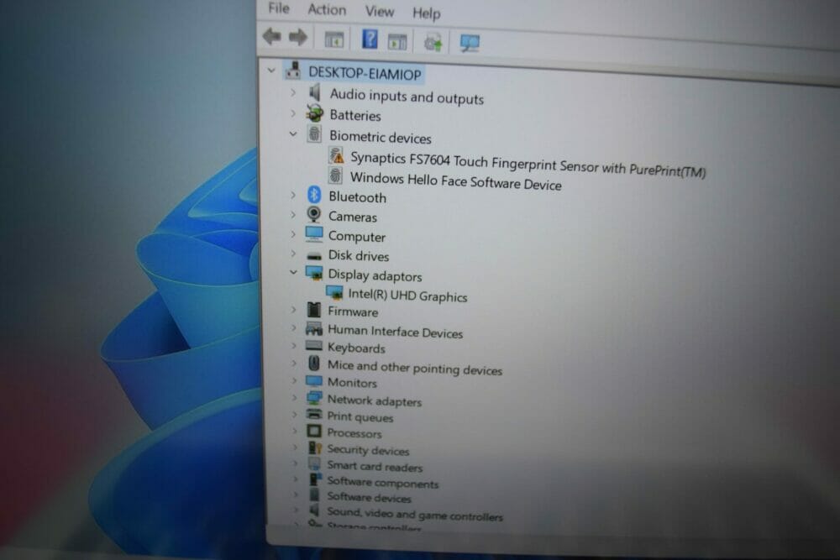Click the Forward arrow toolbar icon

click(298, 37)
